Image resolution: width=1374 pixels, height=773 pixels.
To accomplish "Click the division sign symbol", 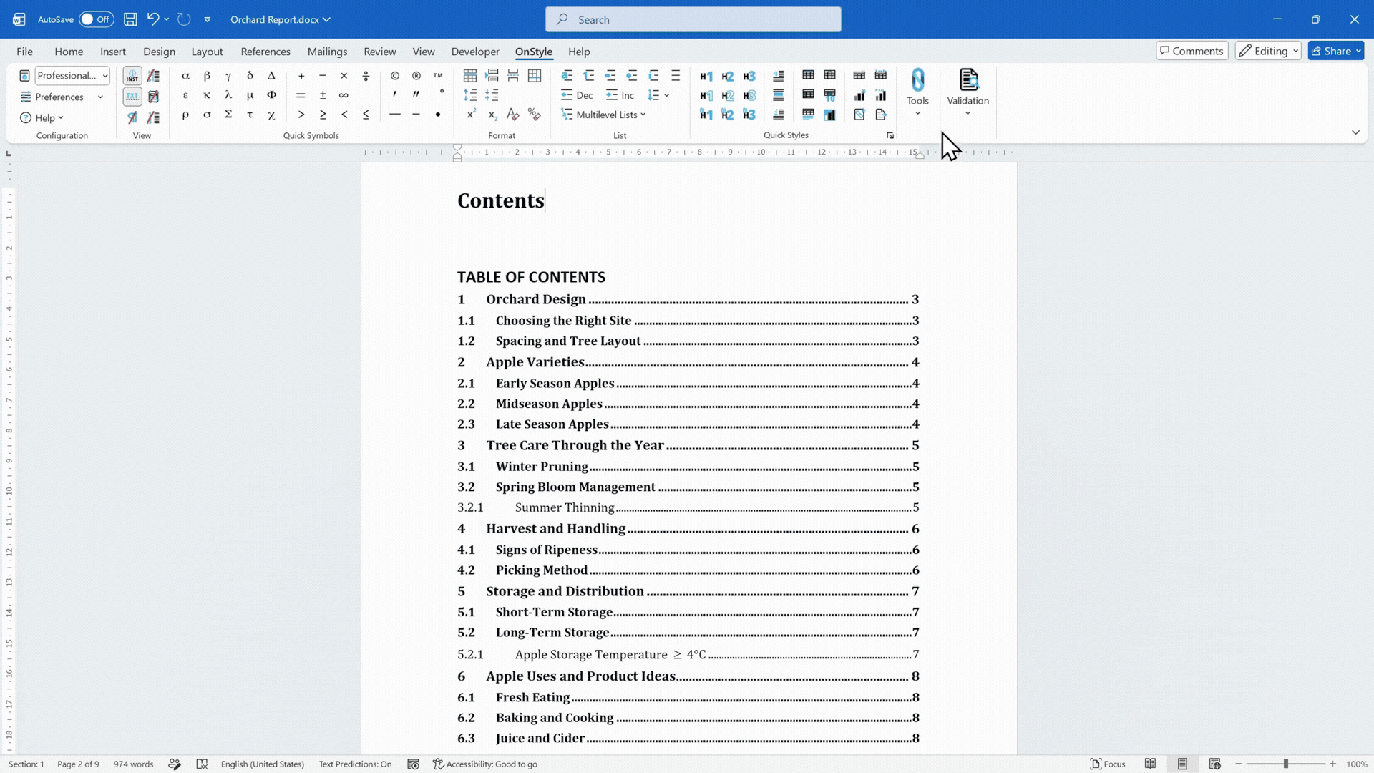I will tap(366, 76).
